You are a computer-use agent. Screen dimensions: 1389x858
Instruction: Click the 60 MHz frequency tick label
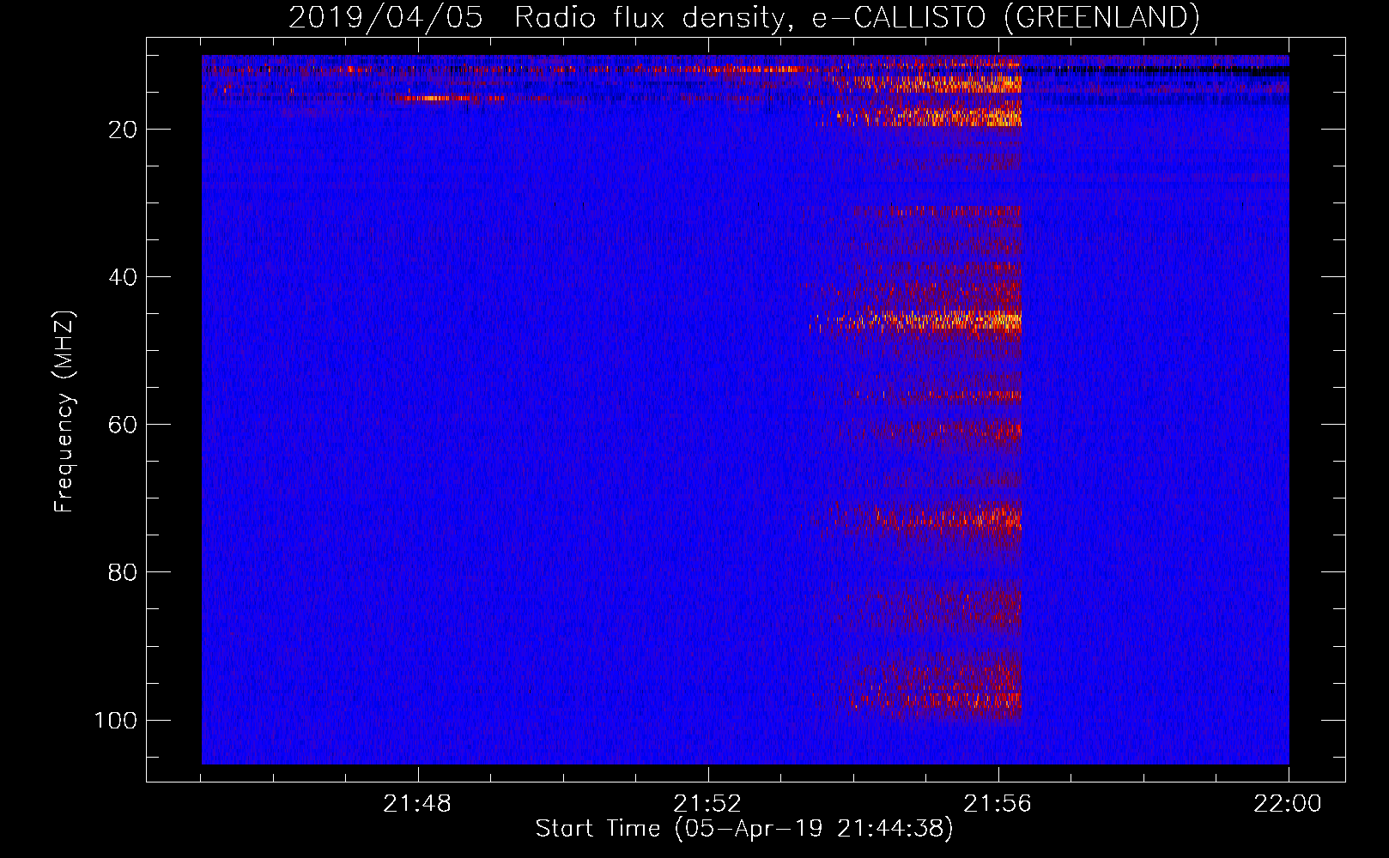click(123, 425)
